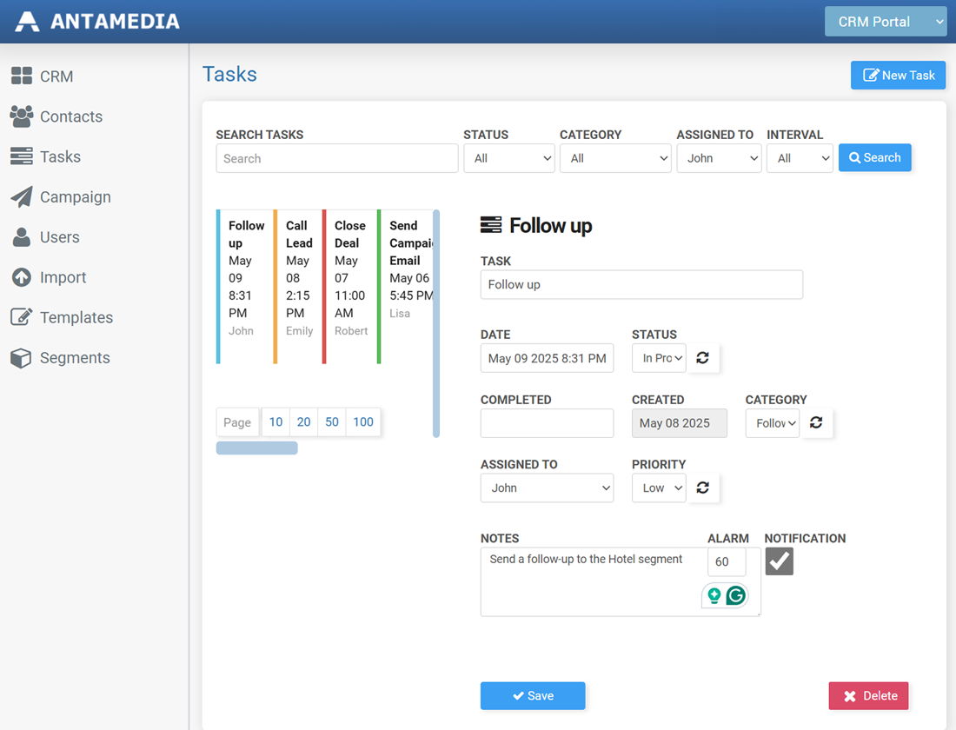Open the task Category dropdown
This screenshot has width=956, height=730.
[x=773, y=422]
